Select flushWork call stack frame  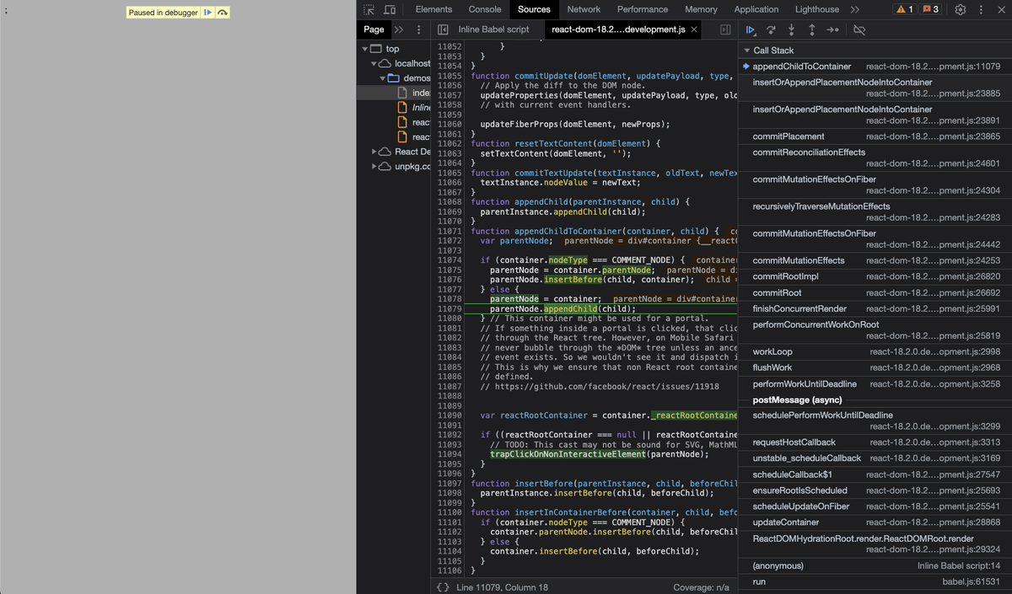coord(875,367)
